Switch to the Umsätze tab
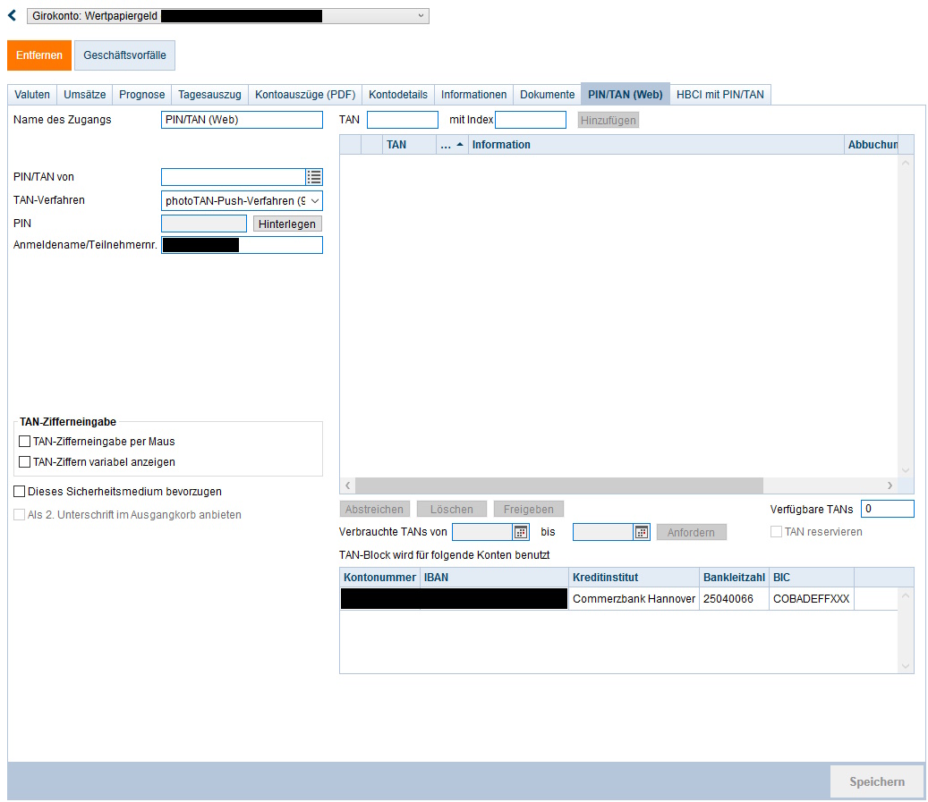This screenshot has height=802, width=928. pos(84,94)
